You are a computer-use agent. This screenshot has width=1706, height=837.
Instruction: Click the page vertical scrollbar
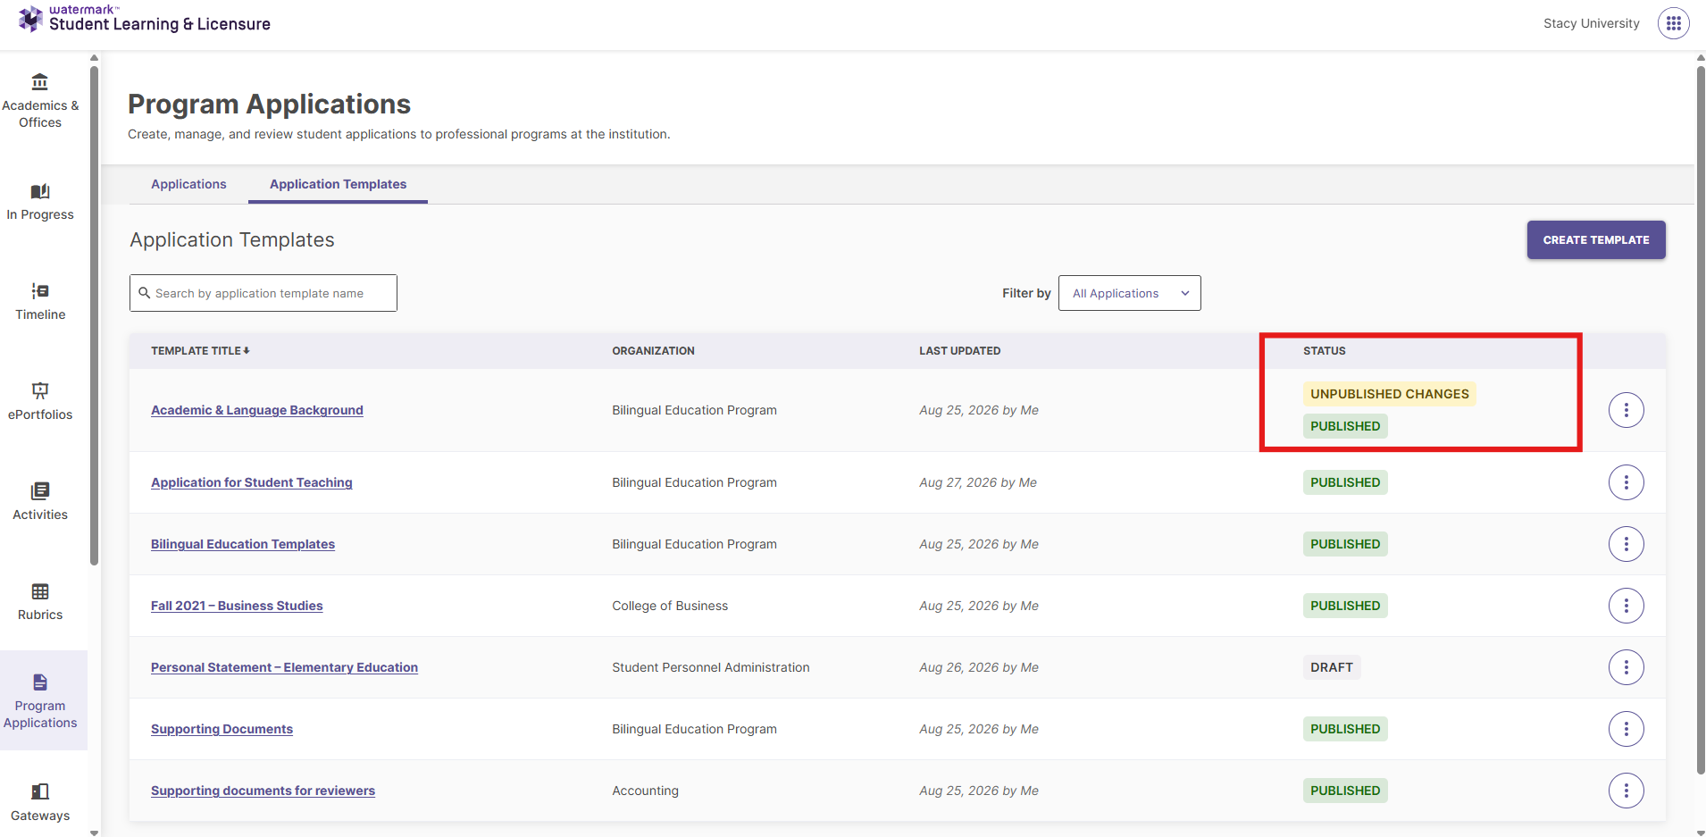coord(1700,420)
